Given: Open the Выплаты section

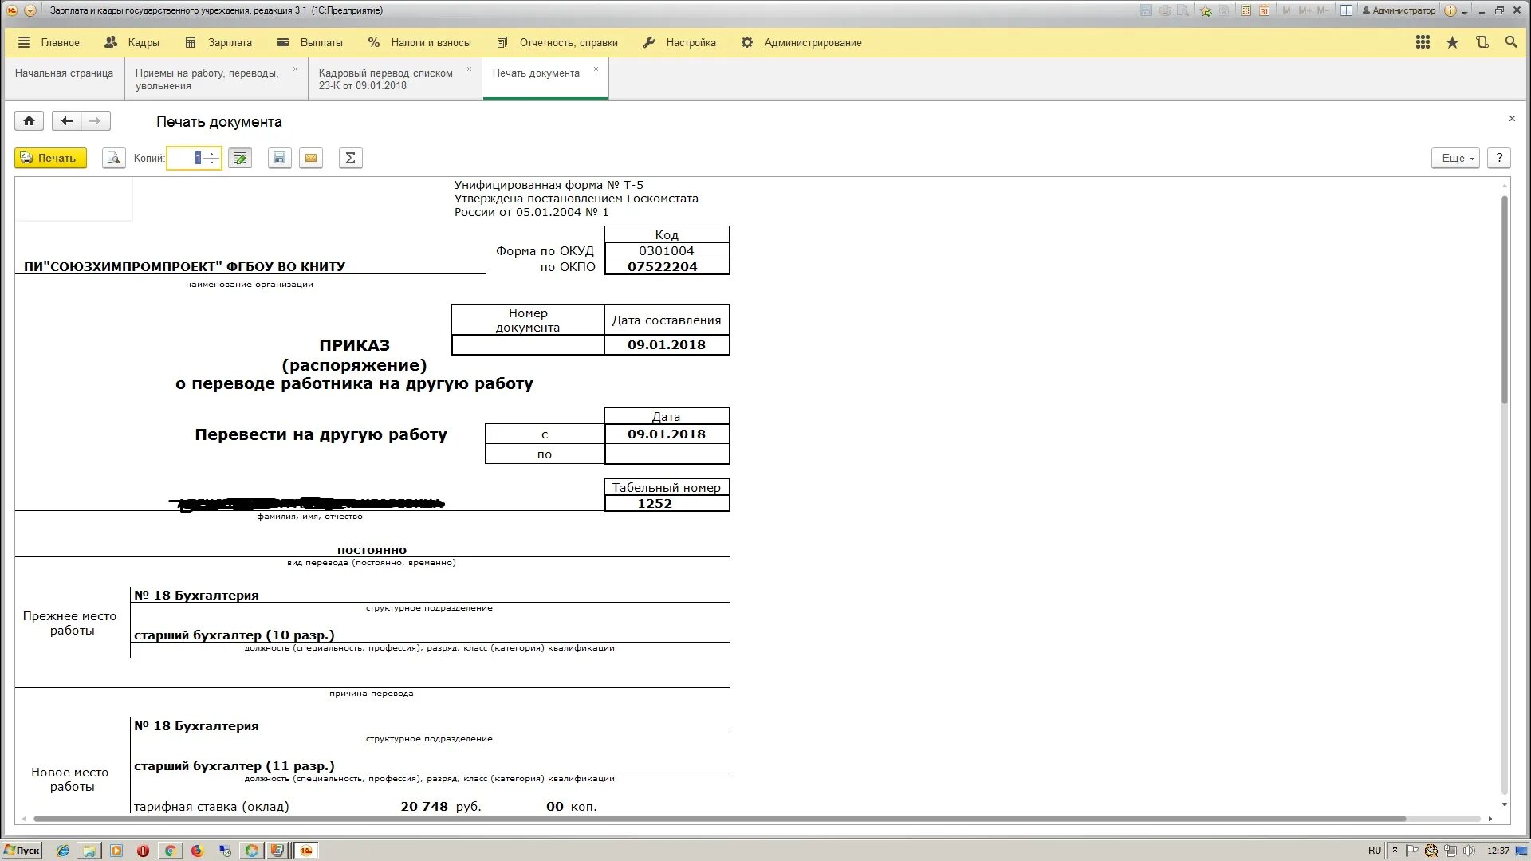Looking at the screenshot, I should click(310, 43).
